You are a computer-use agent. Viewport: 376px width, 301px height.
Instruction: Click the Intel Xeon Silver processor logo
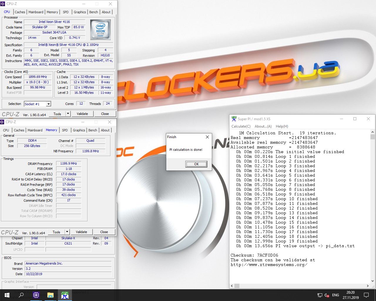click(100, 30)
